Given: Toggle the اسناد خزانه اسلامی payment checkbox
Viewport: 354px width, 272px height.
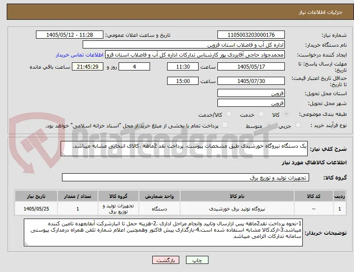Looking at the screenshot, I should [225, 125].
